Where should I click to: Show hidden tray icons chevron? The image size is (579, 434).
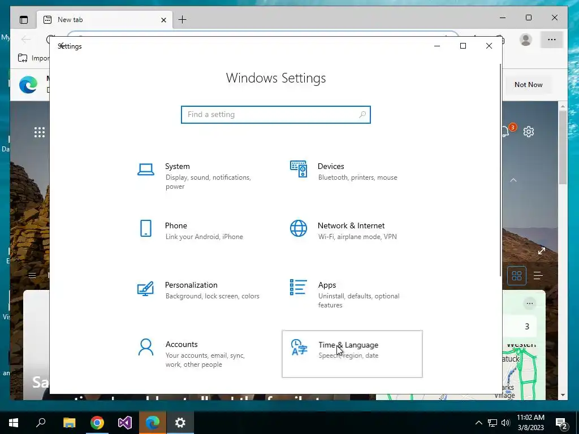(x=478, y=423)
